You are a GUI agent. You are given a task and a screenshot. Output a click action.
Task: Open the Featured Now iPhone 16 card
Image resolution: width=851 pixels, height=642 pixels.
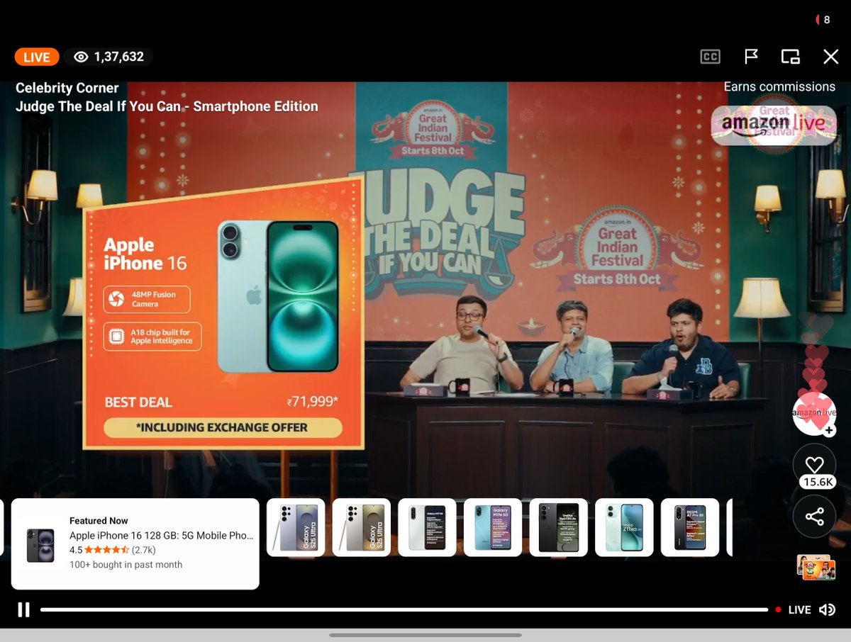pos(135,544)
